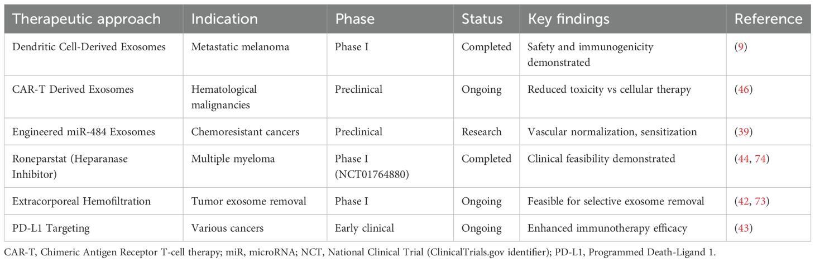Select the Indication column header

(x=224, y=19)
